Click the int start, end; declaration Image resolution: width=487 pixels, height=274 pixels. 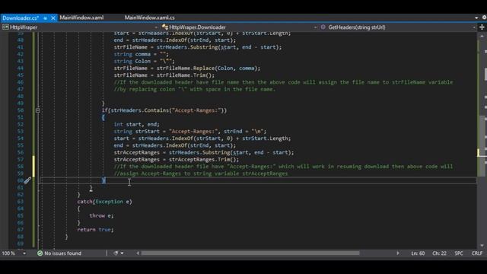(137, 124)
